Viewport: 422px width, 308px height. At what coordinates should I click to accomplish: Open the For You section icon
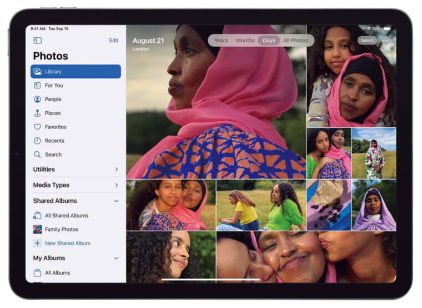[37, 85]
